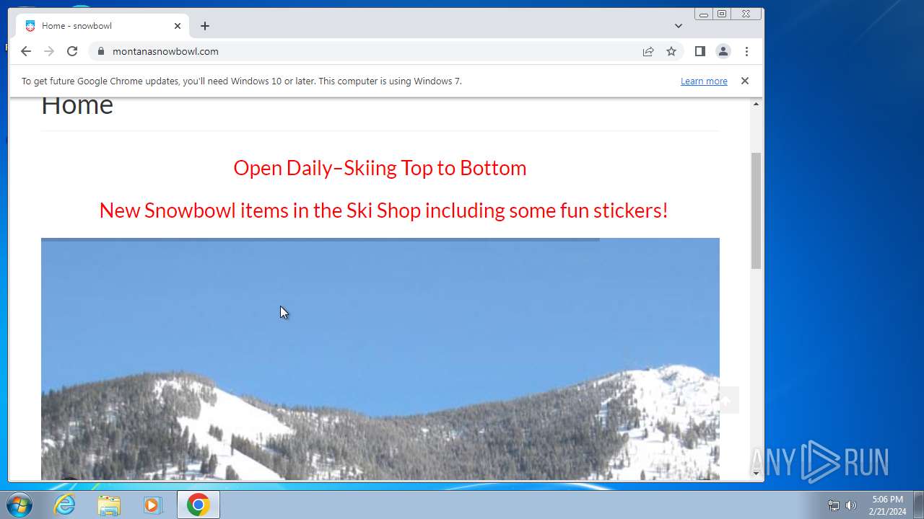Select the Home - snowbowl tab
This screenshot has width=924, height=519.
103,26
